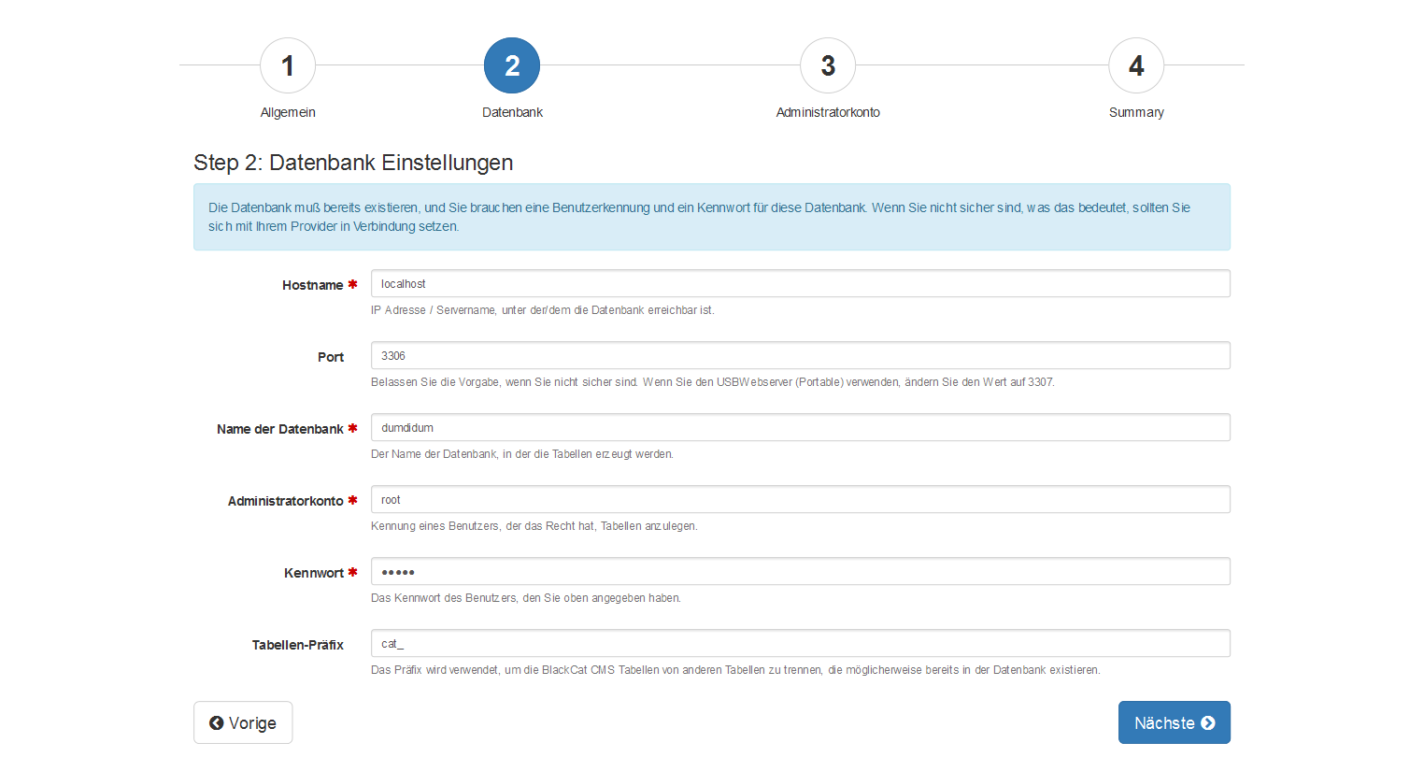Open step 4 Summary circle
The image size is (1424, 757).
[1136, 65]
